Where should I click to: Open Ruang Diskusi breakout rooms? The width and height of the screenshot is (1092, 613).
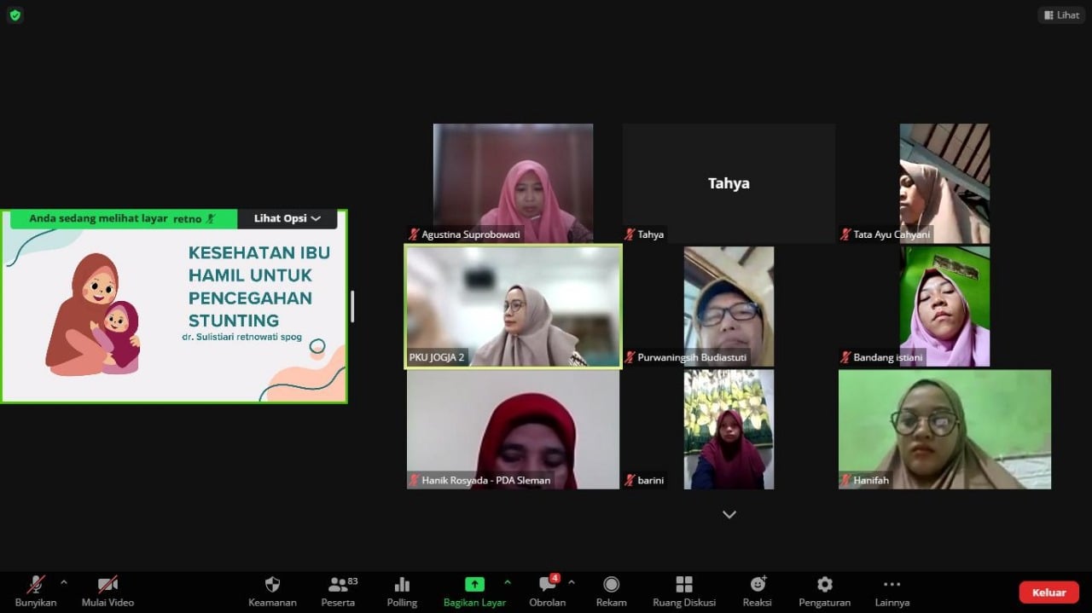coord(684,585)
